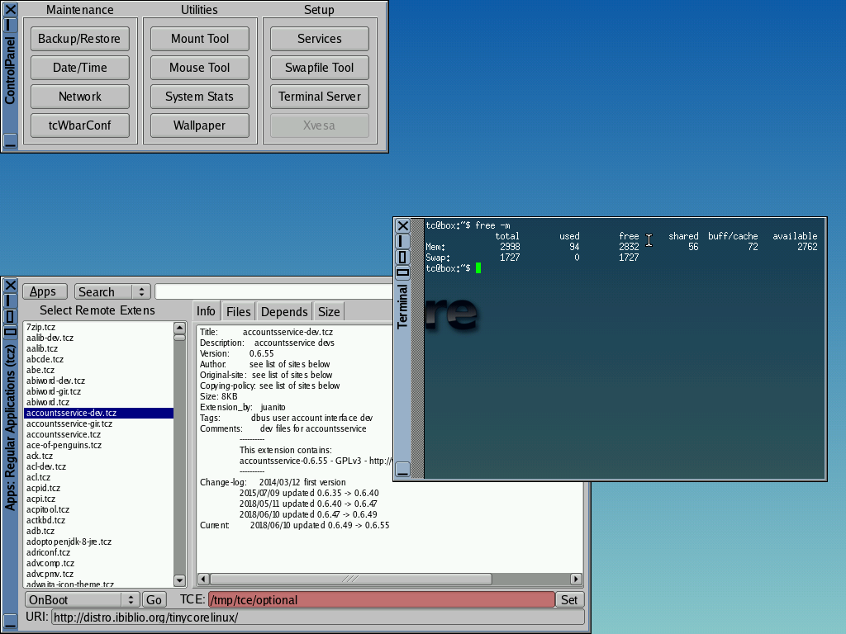Focus the TCE directory field

point(382,600)
